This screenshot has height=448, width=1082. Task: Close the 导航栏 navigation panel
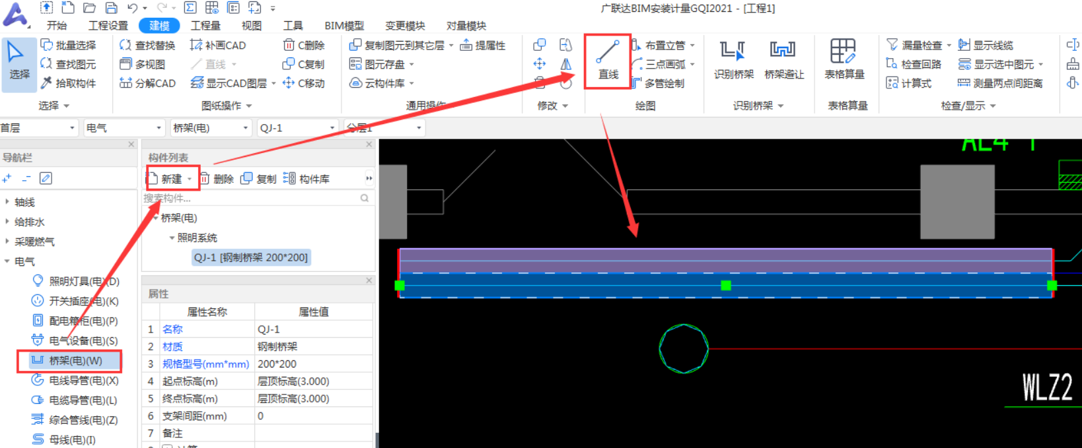point(131,144)
